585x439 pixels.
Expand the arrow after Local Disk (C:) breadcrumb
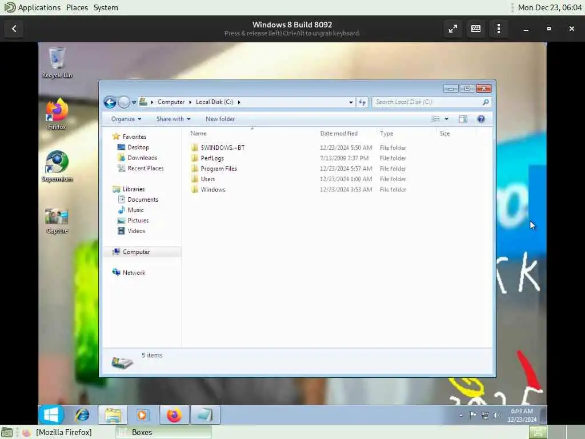[x=239, y=102]
